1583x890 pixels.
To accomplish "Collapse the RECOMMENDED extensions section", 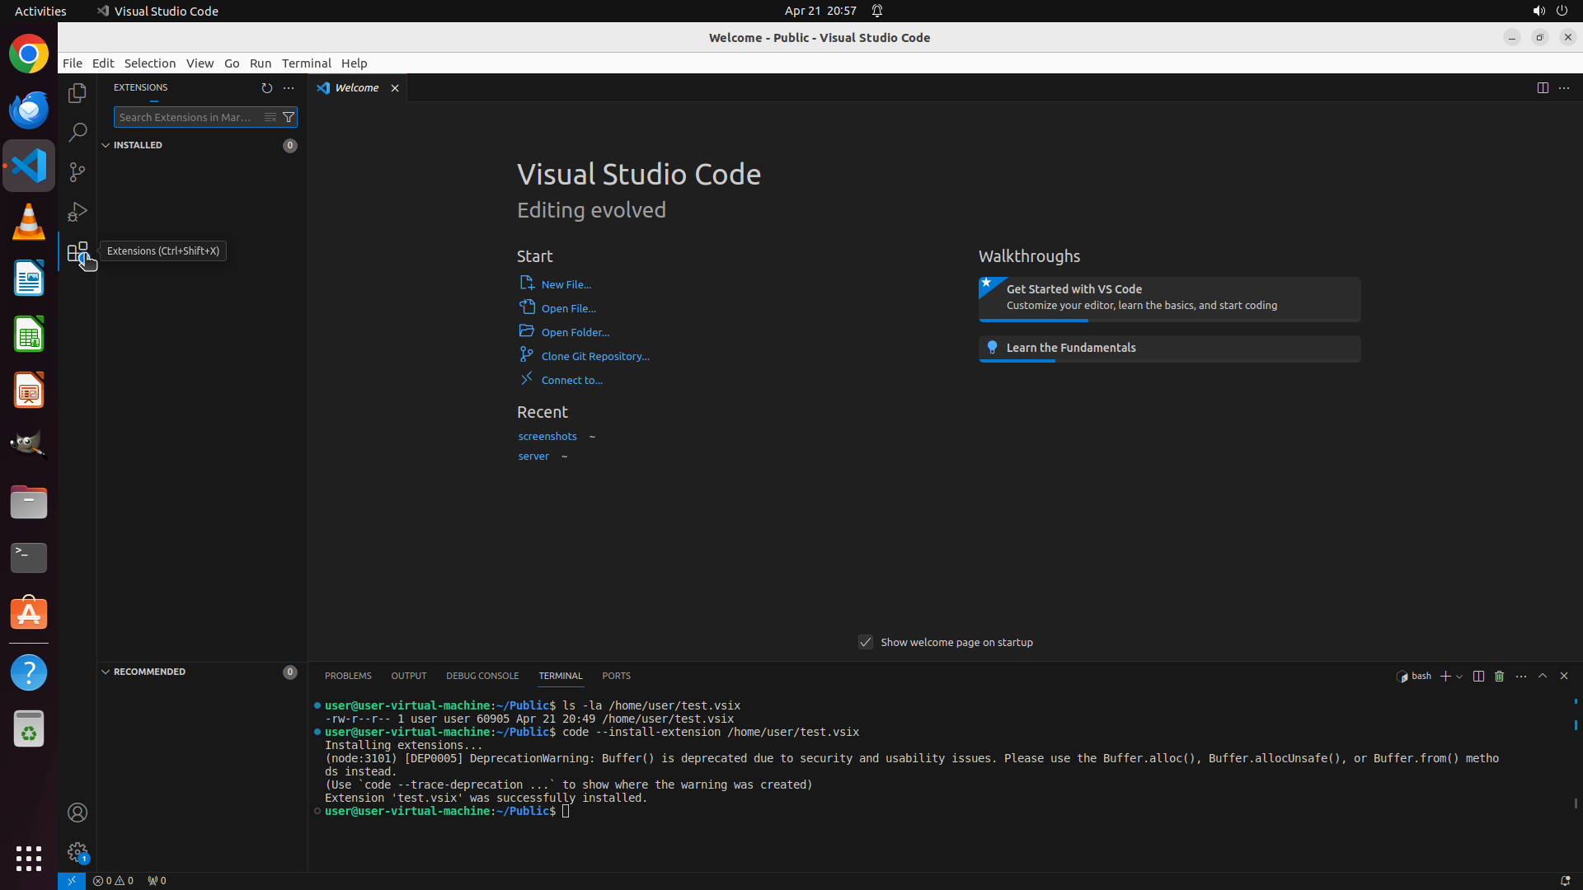I will (x=106, y=672).
